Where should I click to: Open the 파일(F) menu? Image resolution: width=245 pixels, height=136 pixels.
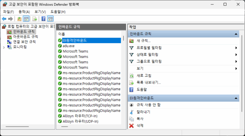coord(9,12)
